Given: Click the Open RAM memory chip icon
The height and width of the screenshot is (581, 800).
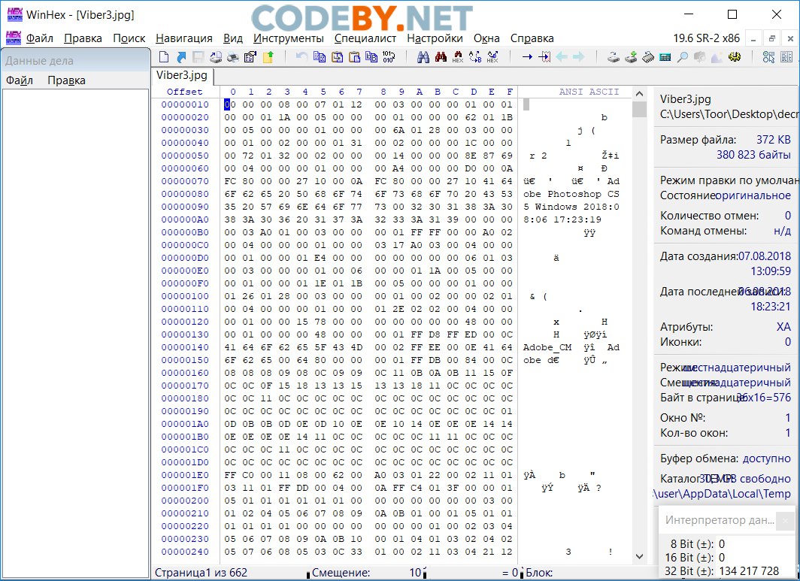Looking at the screenshot, I should tap(648, 56).
